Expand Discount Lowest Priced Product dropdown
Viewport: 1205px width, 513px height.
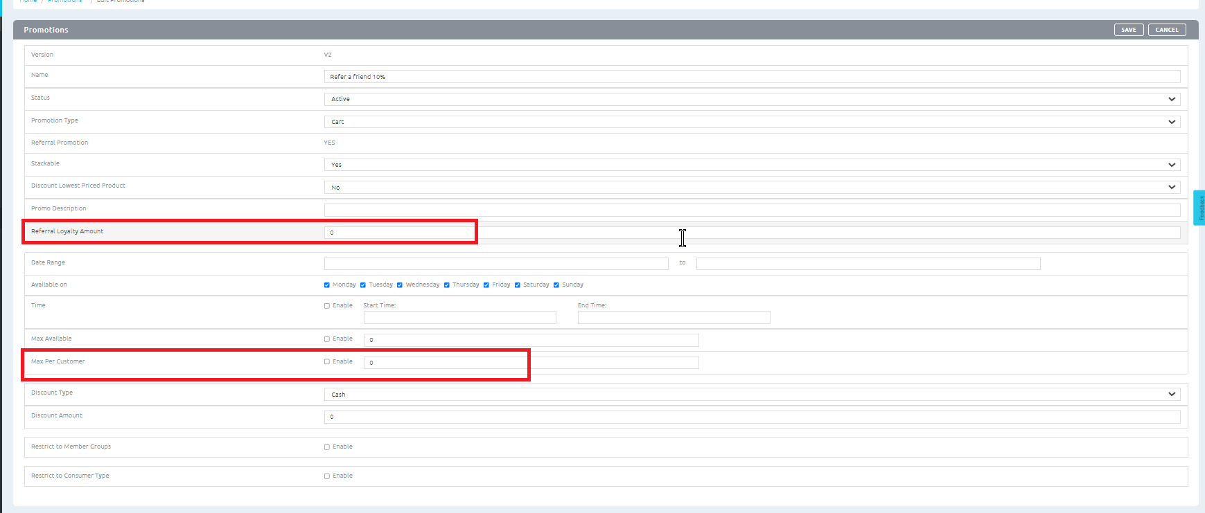pos(751,188)
